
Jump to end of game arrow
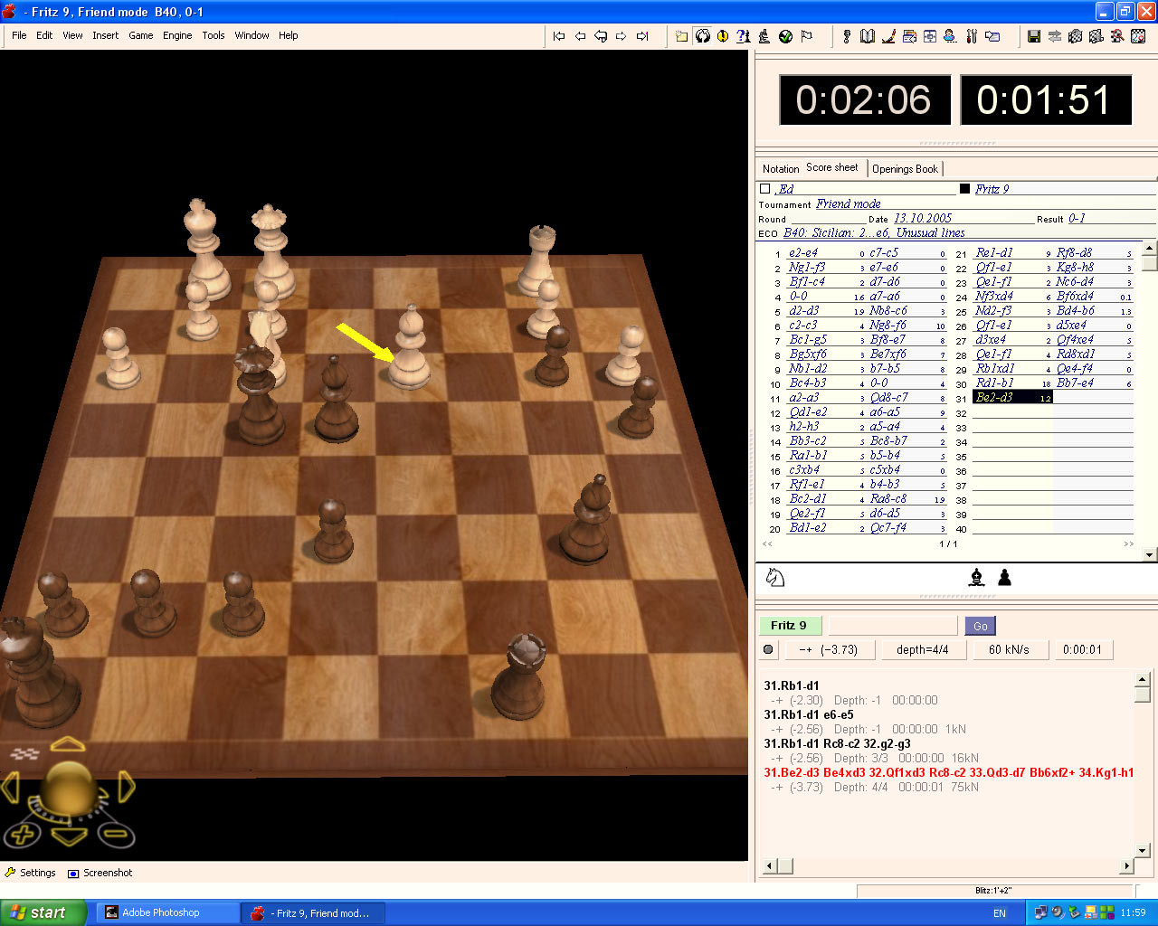coord(642,36)
